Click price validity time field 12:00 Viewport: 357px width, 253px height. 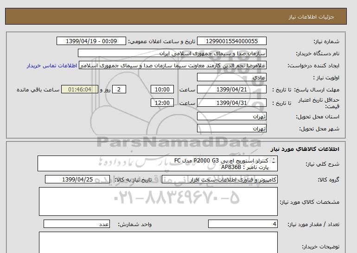point(162,103)
